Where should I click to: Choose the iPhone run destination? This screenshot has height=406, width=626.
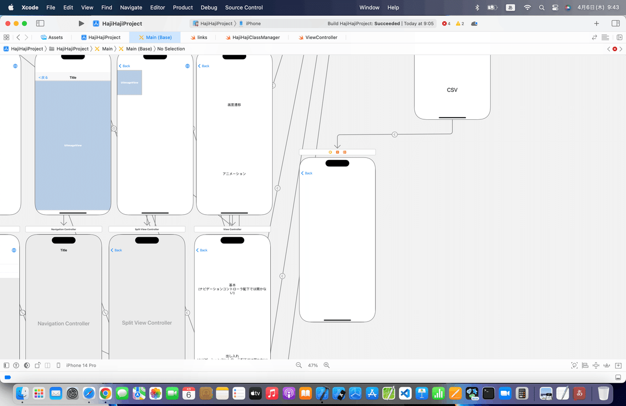pyautogui.click(x=250, y=23)
